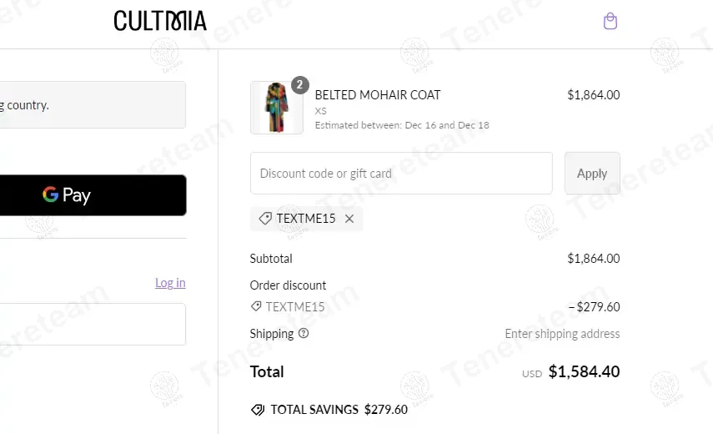Click the total amount $1,584.40
This screenshot has width=713, height=434.
coord(584,371)
